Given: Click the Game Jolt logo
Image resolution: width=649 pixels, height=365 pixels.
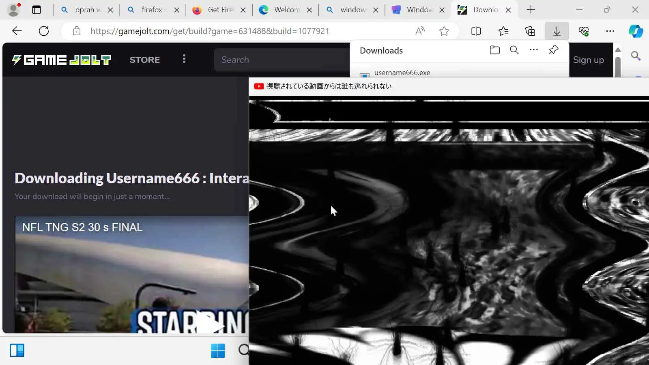Looking at the screenshot, I should click(61, 60).
